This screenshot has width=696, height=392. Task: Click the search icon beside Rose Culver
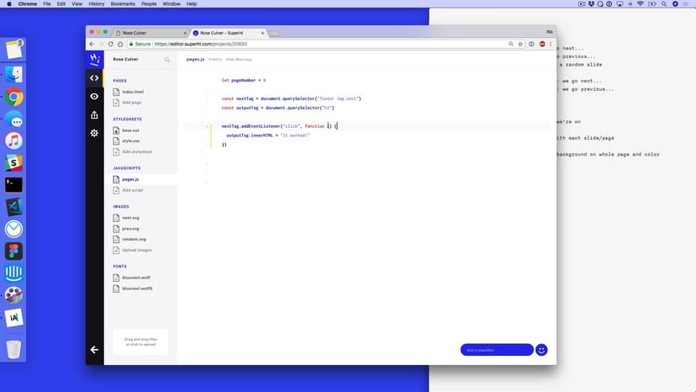tap(167, 60)
